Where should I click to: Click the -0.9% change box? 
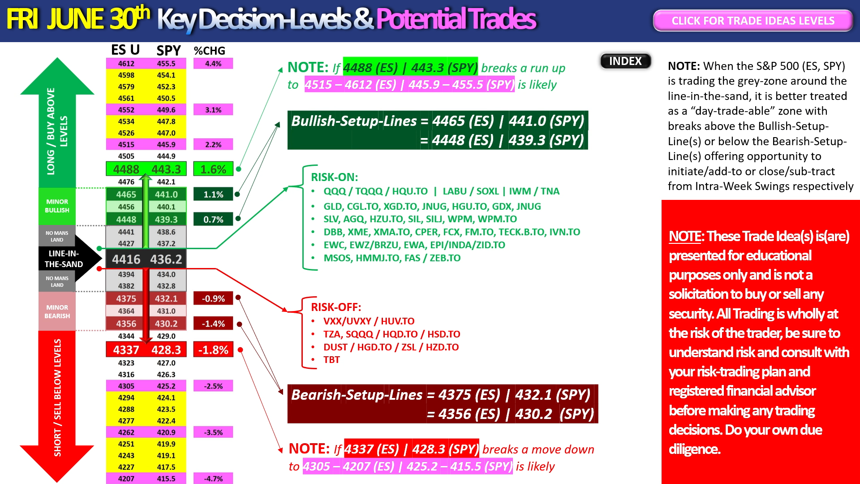(x=213, y=298)
